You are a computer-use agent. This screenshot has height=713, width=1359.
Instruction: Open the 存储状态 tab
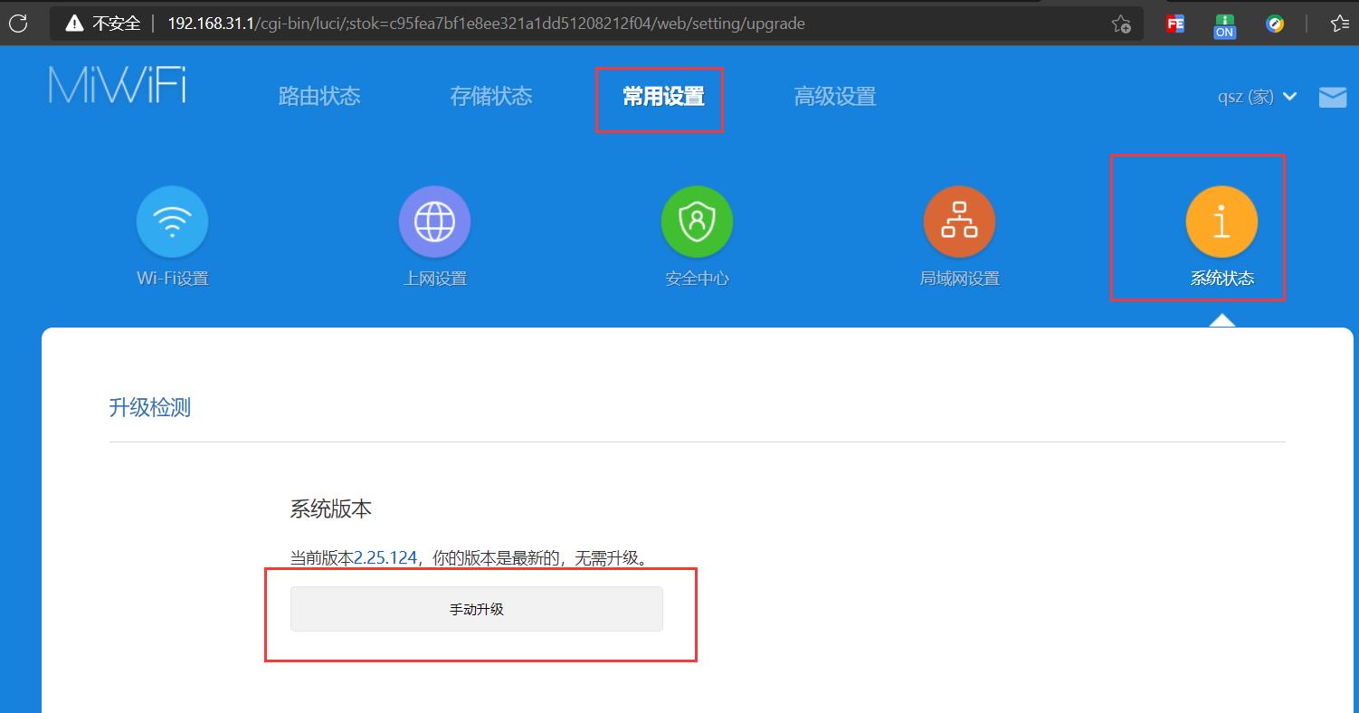point(491,96)
